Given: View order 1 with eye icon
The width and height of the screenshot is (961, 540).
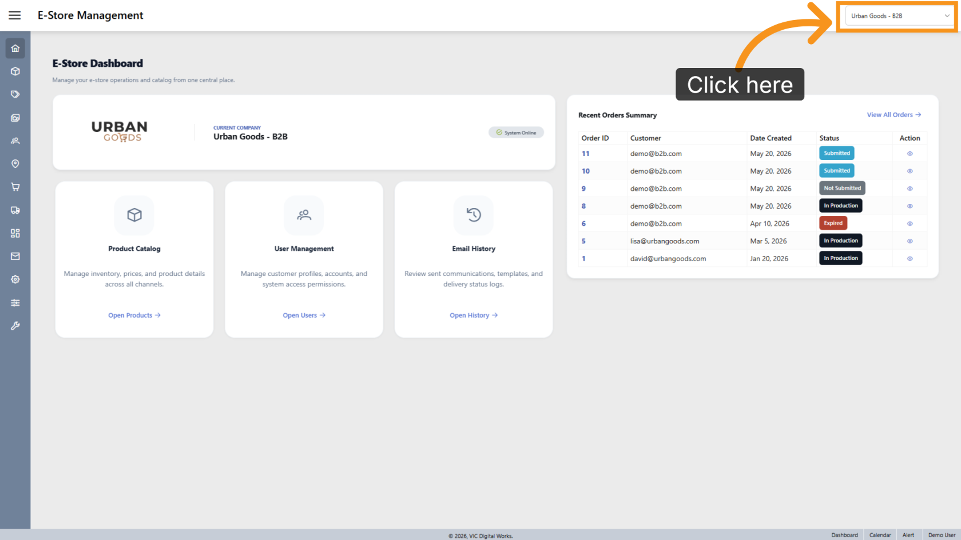Looking at the screenshot, I should (910, 259).
